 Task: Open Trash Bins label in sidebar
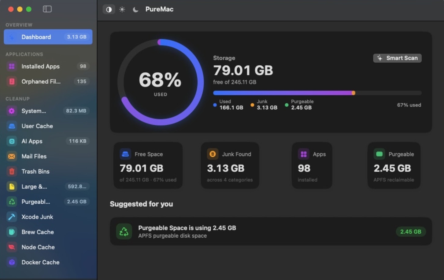click(35, 171)
